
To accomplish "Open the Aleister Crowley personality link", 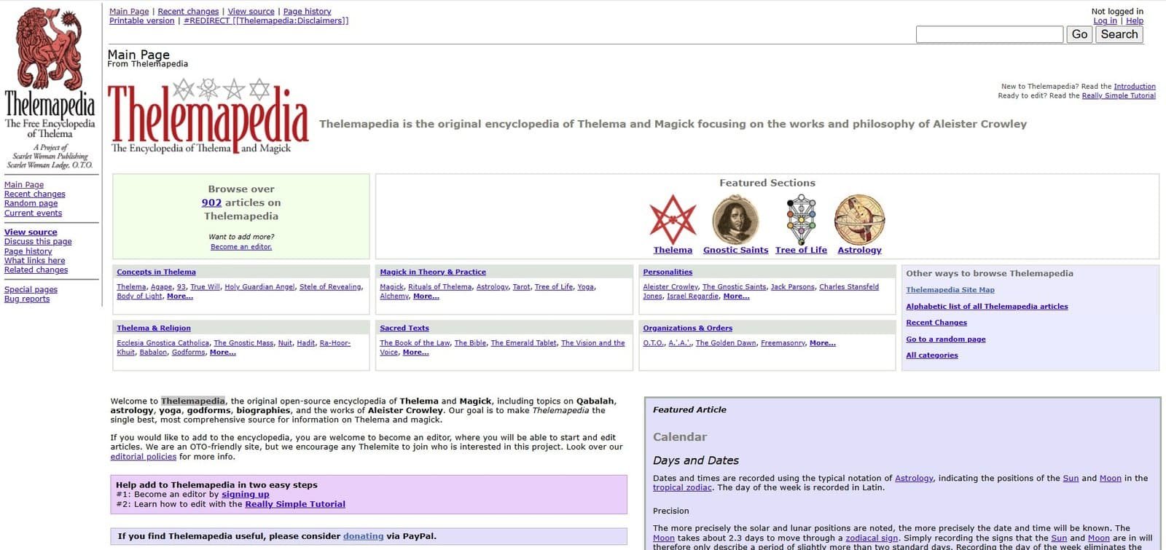I will coord(670,287).
